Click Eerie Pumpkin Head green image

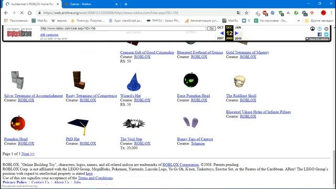191,80
